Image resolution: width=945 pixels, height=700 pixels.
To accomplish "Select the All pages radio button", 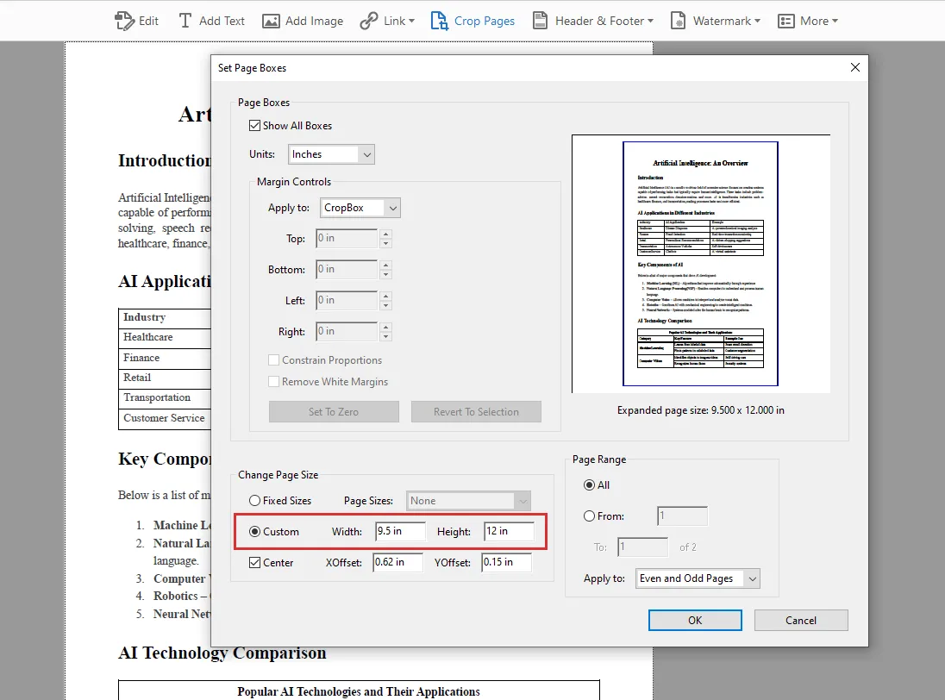I will [590, 485].
